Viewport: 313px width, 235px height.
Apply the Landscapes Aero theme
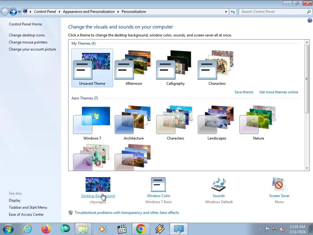coord(217,122)
